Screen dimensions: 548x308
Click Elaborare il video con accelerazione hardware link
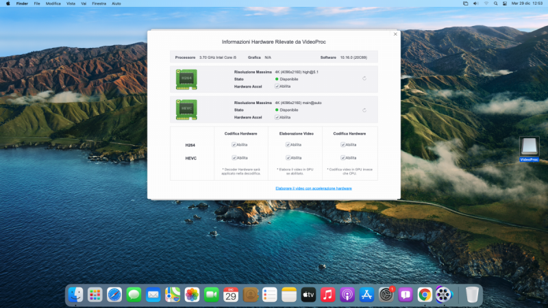point(314,188)
